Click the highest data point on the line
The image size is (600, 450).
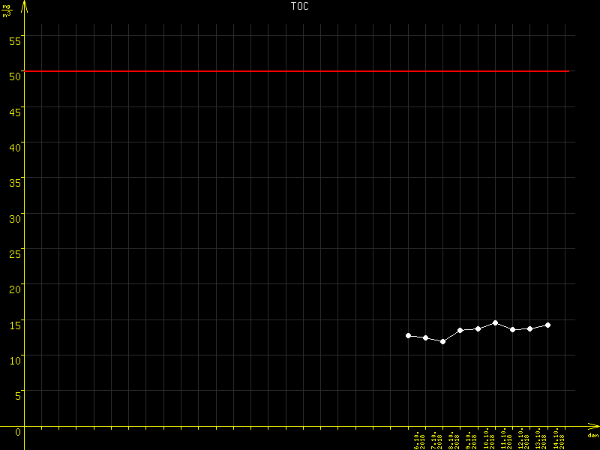click(495, 322)
